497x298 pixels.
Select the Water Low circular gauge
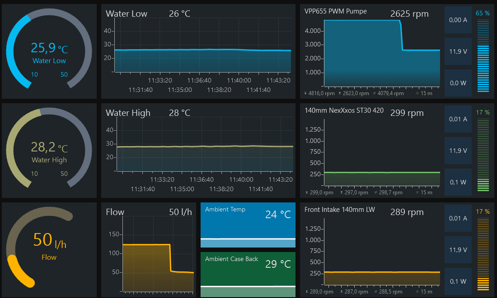click(49, 51)
